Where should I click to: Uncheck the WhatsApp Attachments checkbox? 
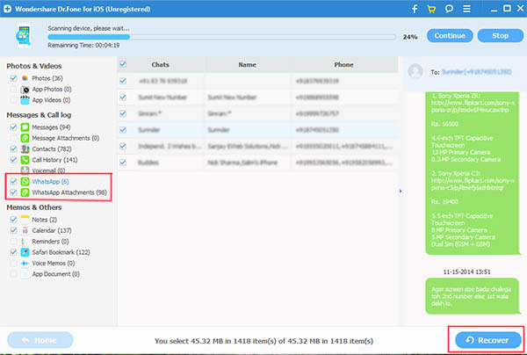(x=11, y=192)
